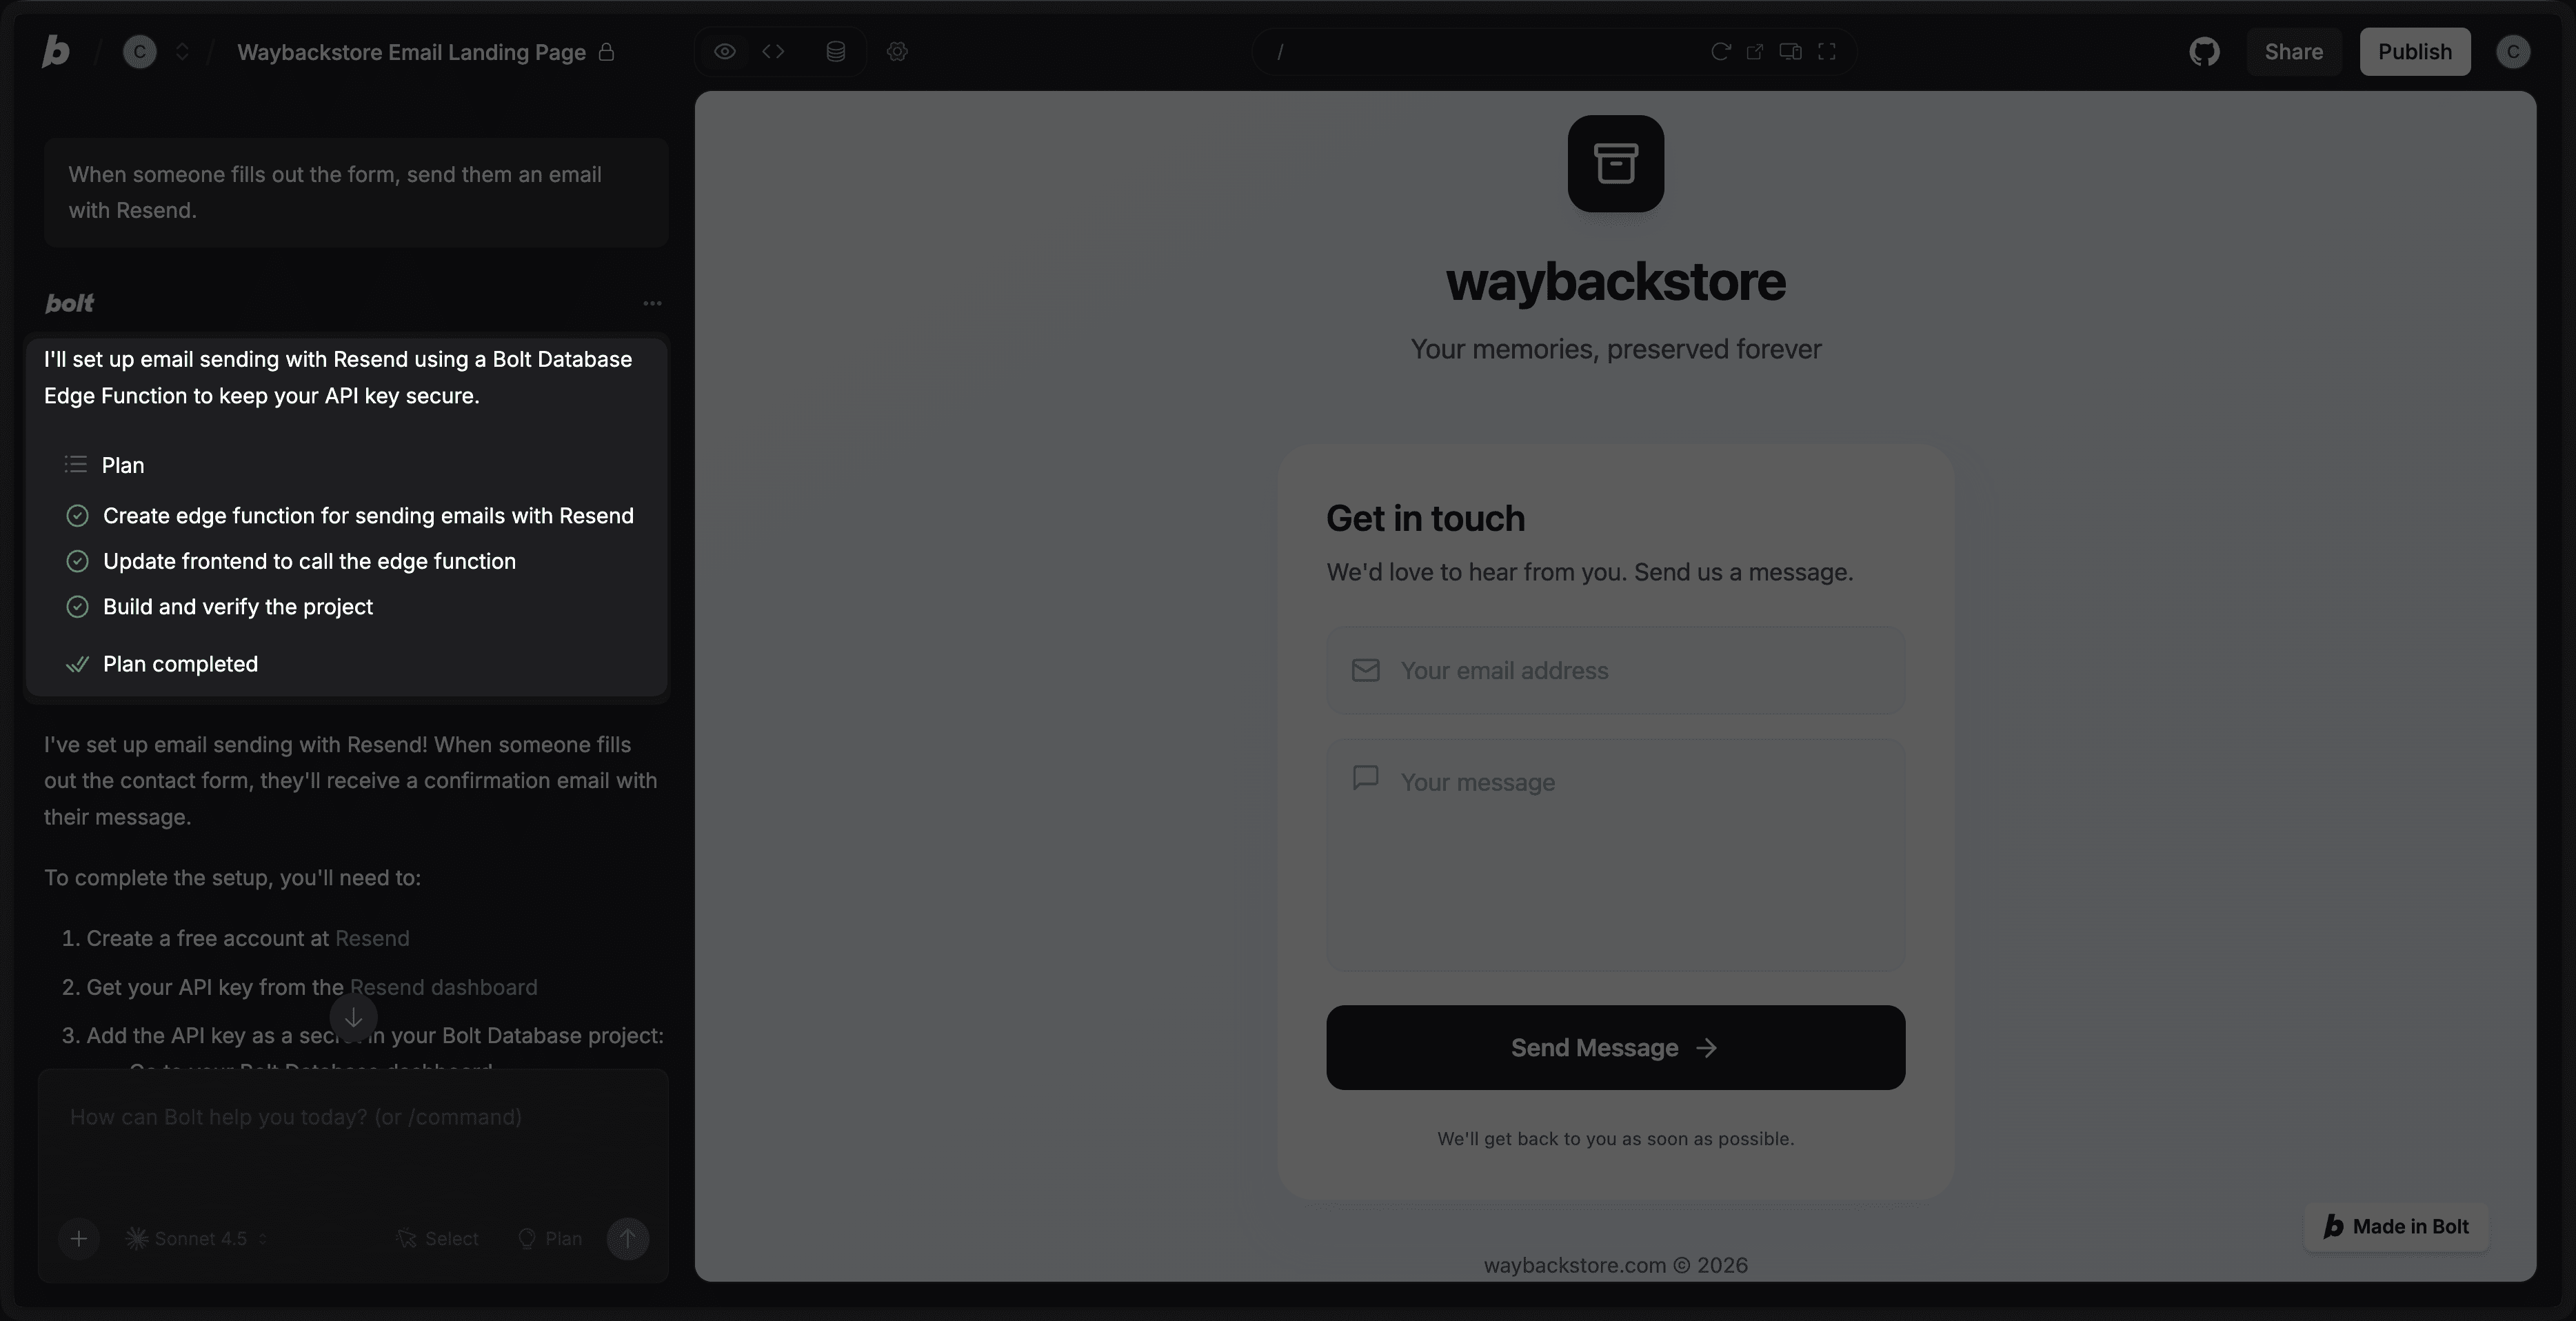The width and height of the screenshot is (2576, 1321).
Task: Add attachment with the plus icon
Action: pos(78,1238)
